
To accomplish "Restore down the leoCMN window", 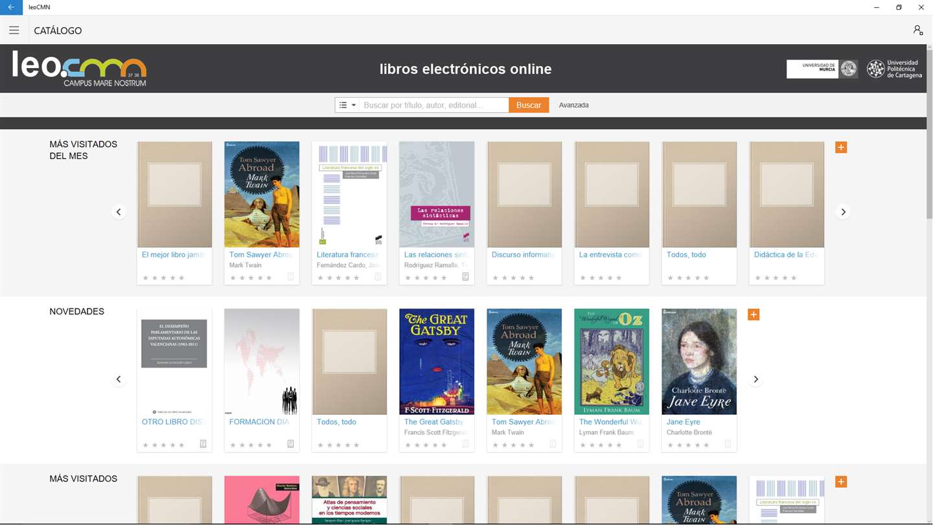I will click(x=899, y=7).
